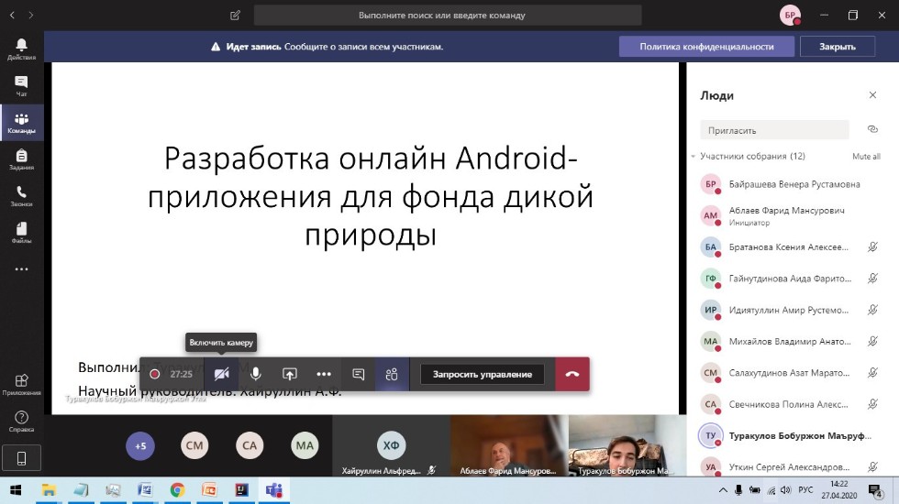Expand more apps ellipsis in left sidebar

tap(21, 269)
